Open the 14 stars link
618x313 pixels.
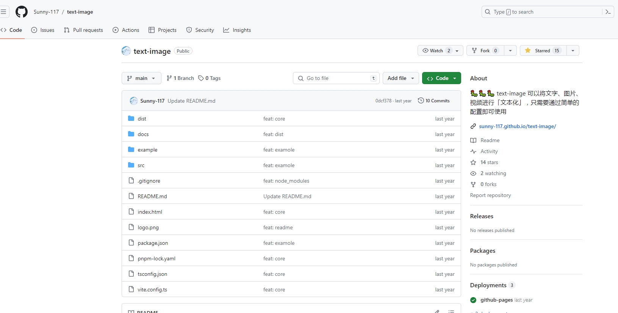(x=489, y=162)
